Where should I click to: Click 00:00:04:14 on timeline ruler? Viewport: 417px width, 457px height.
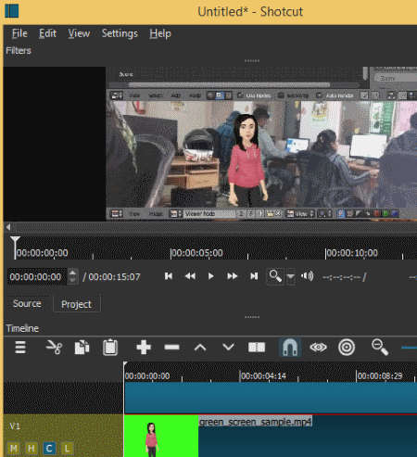click(x=263, y=376)
